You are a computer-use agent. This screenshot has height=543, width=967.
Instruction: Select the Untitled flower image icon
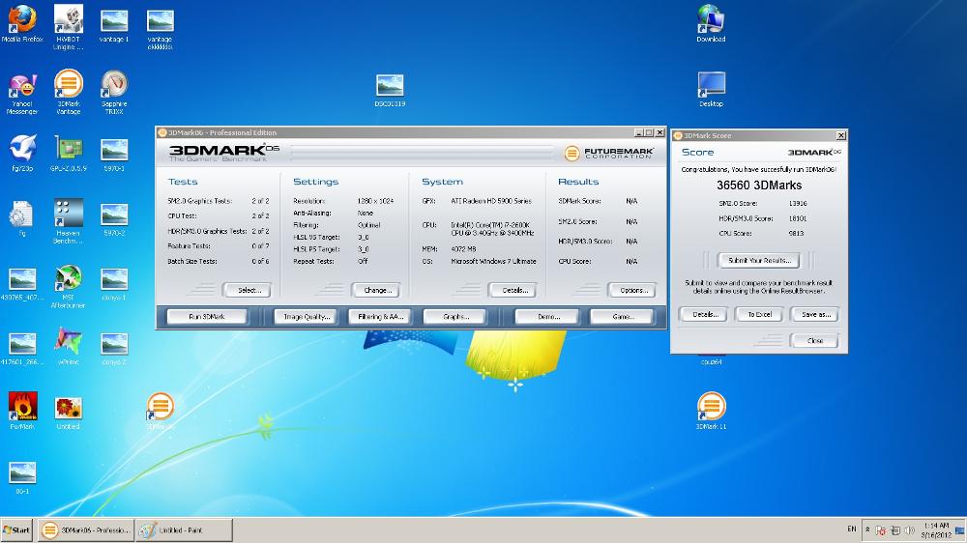(69, 413)
